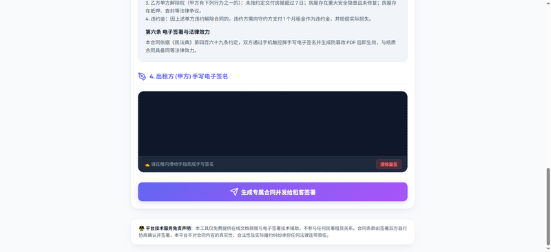Select heading 4. 出租方(甲方)手写电子签名

189,76
